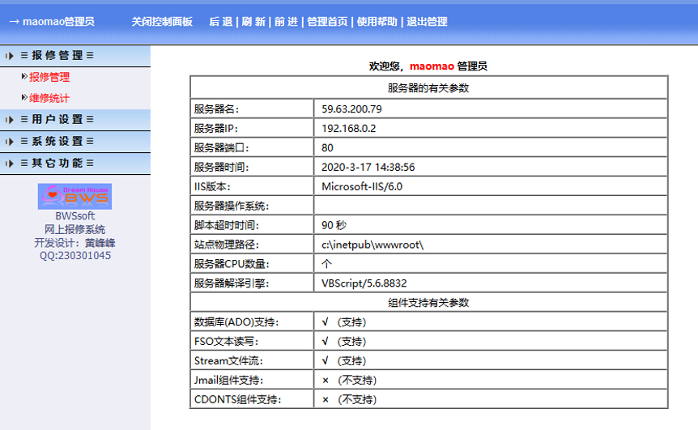The image size is (698, 430).
Task: Click the maomao管理员 title text
Action: pyautogui.click(x=58, y=22)
